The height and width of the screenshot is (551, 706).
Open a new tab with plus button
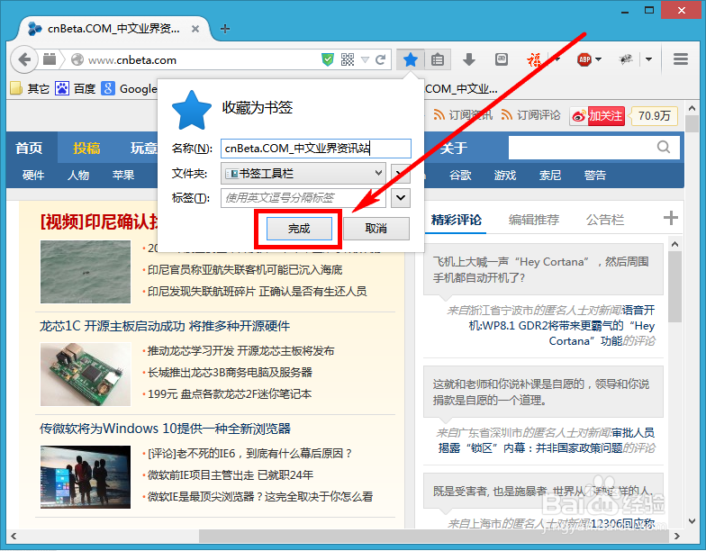tap(225, 29)
